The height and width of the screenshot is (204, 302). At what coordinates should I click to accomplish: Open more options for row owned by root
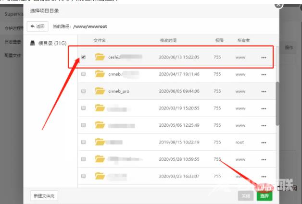pyautogui.click(x=264, y=142)
